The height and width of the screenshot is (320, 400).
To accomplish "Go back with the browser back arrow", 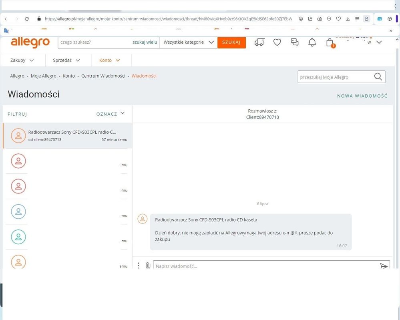I will point(6,19).
